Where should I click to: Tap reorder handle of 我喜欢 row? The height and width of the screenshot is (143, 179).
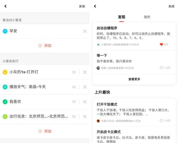point(74,102)
